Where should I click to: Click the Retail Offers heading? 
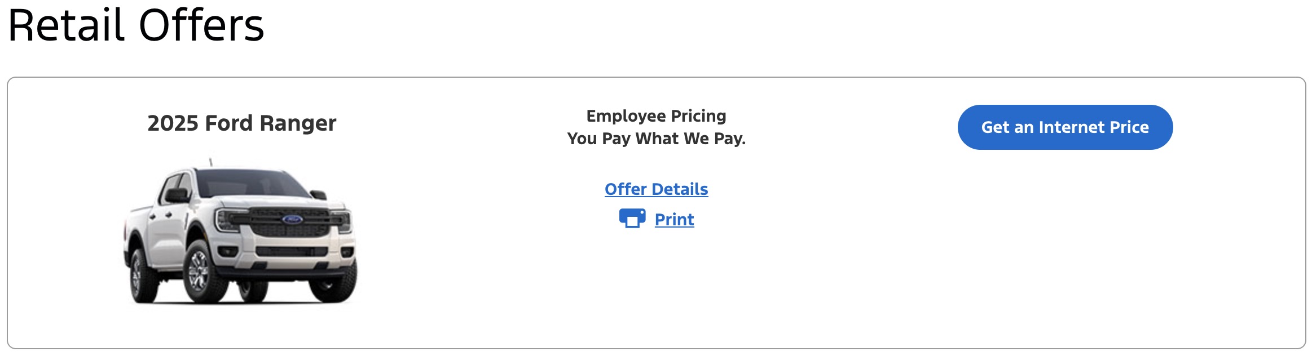(x=136, y=26)
